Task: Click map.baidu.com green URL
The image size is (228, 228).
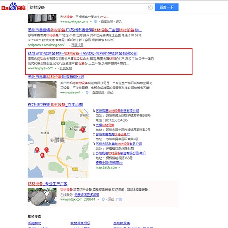Action: coord(106,167)
